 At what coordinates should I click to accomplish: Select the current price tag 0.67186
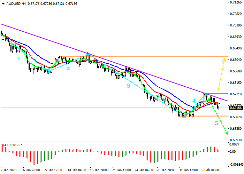coord(236,108)
